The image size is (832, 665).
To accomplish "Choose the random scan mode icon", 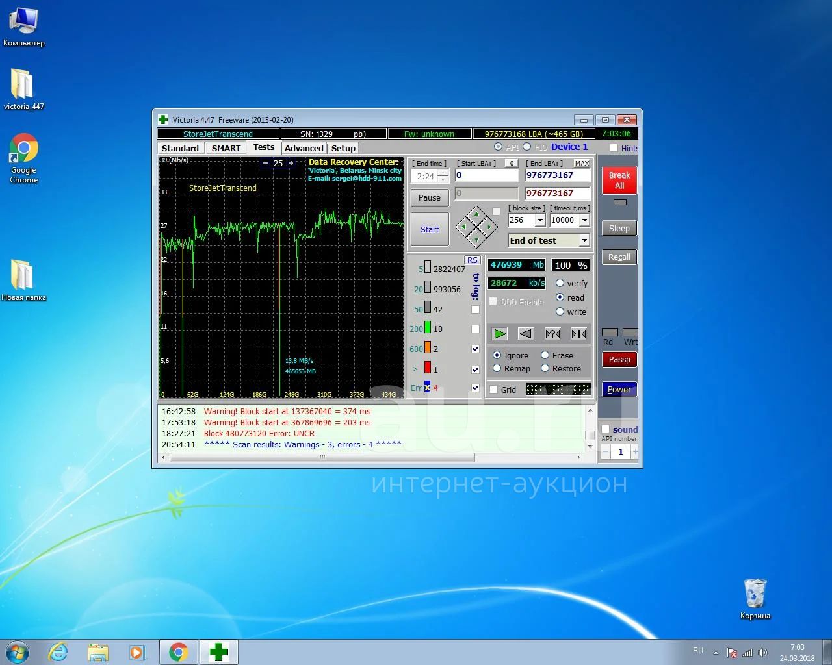I will [552, 334].
